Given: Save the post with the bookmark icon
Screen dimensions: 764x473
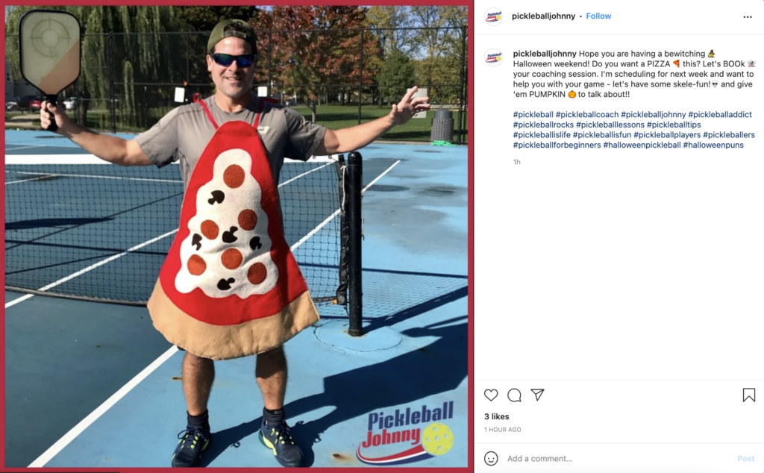Looking at the screenshot, I should (x=749, y=395).
